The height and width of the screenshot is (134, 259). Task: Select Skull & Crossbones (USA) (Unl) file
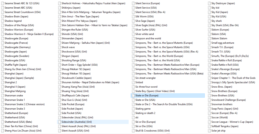coord(152,131)
